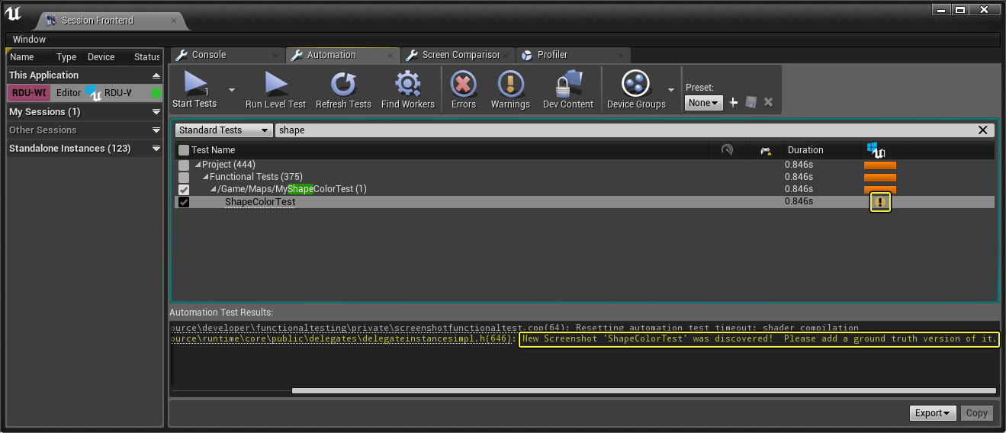Open the Standard Tests dropdown
The image size is (1006, 433).
223,130
